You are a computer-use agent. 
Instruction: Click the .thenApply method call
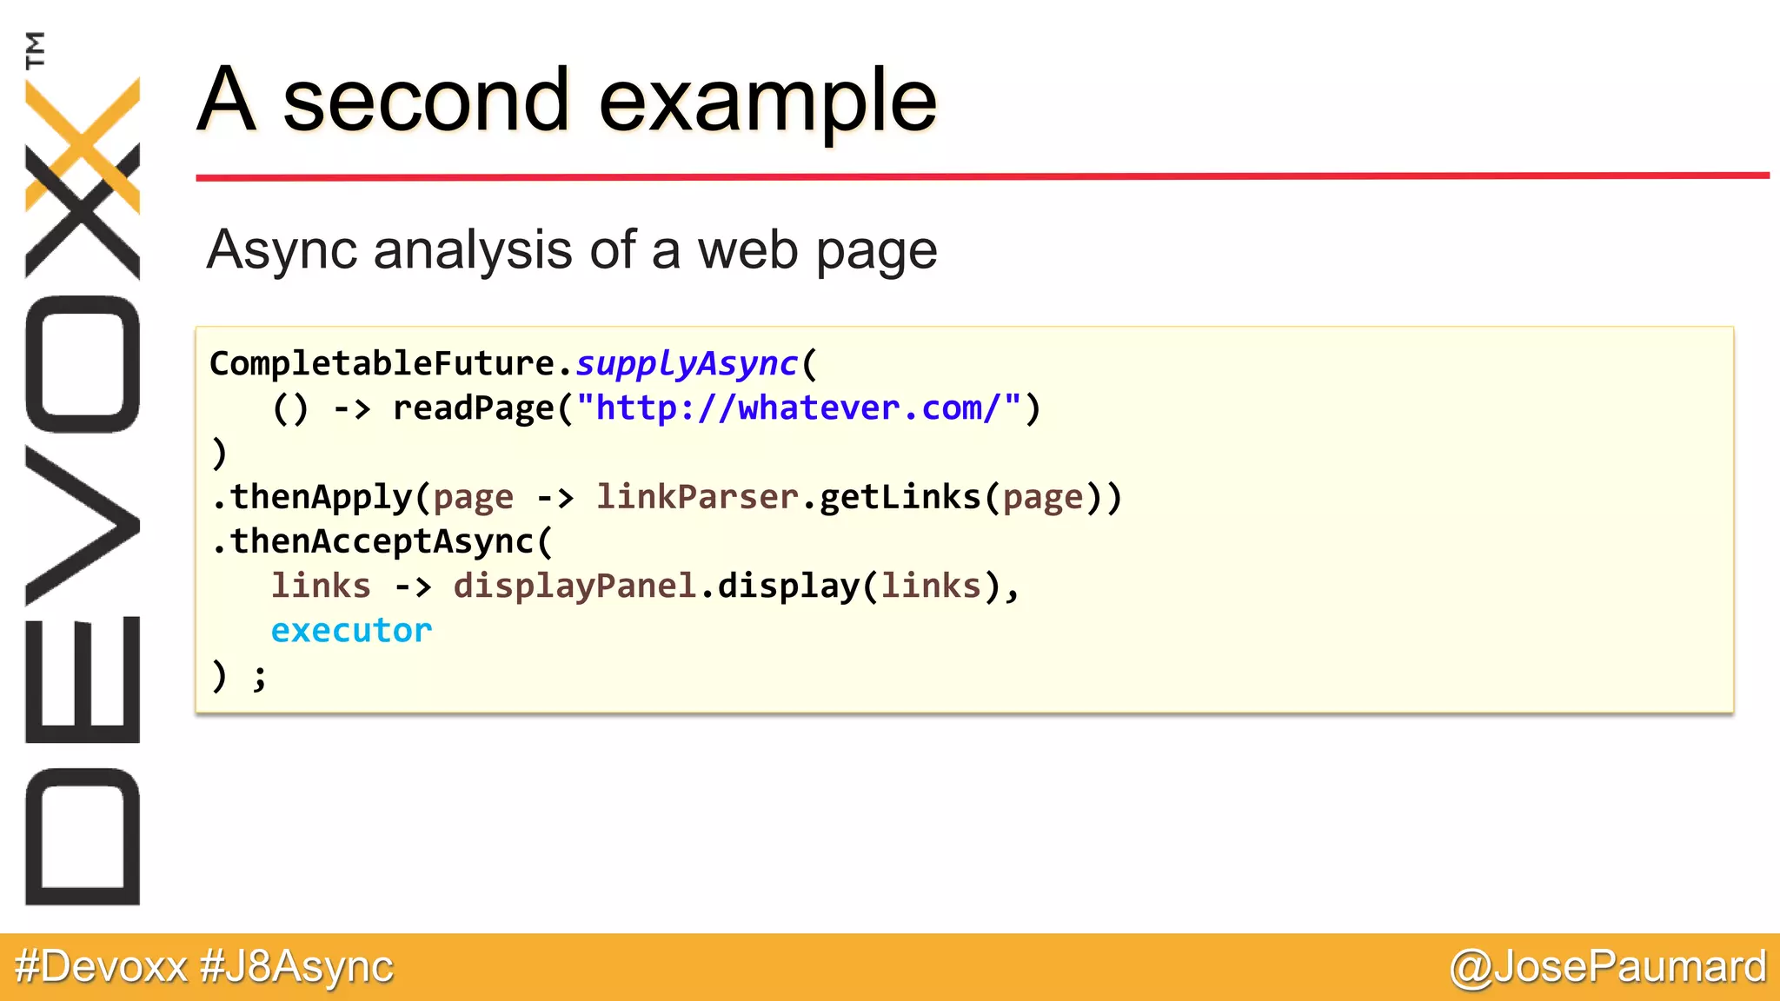313,497
